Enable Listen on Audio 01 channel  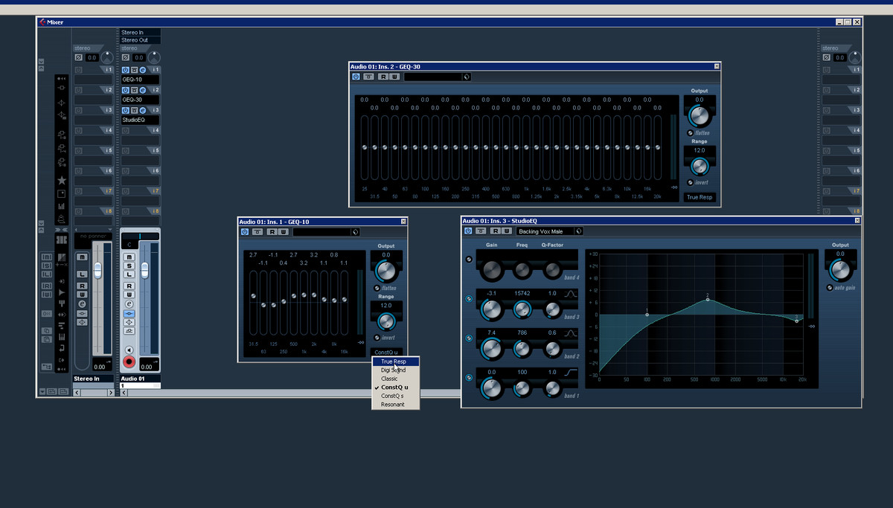(x=129, y=274)
